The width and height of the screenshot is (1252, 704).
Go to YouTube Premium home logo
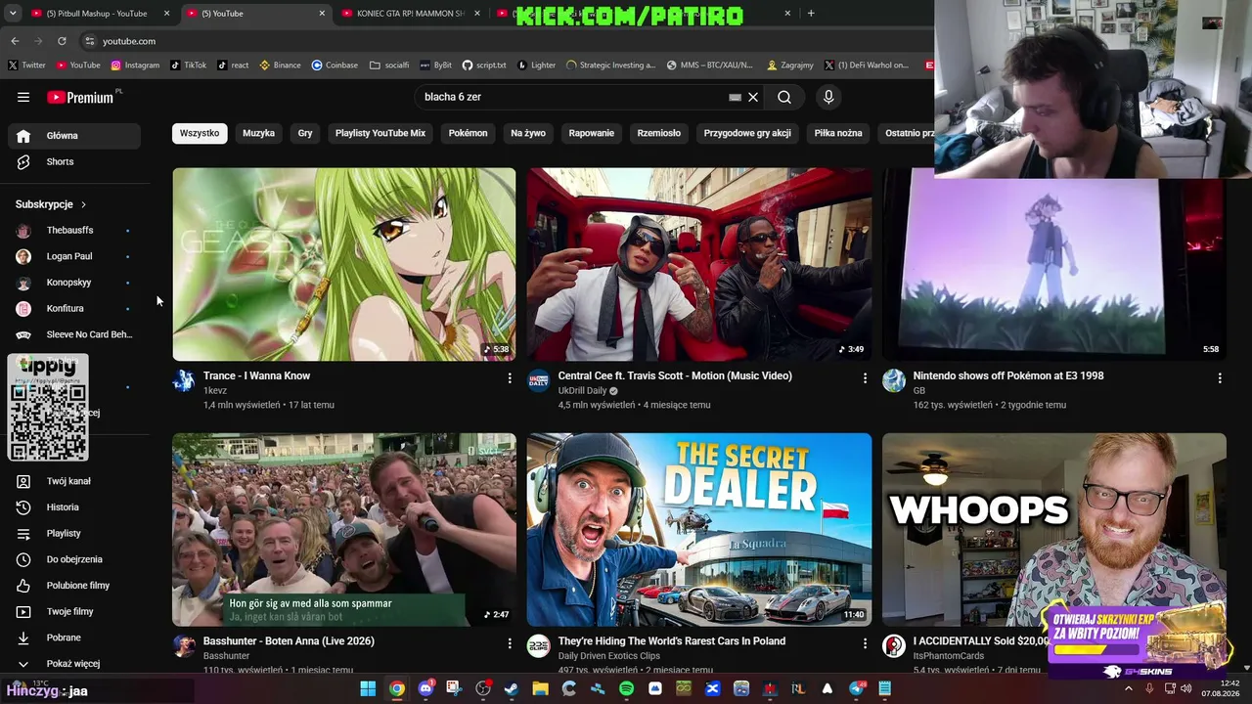point(80,97)
